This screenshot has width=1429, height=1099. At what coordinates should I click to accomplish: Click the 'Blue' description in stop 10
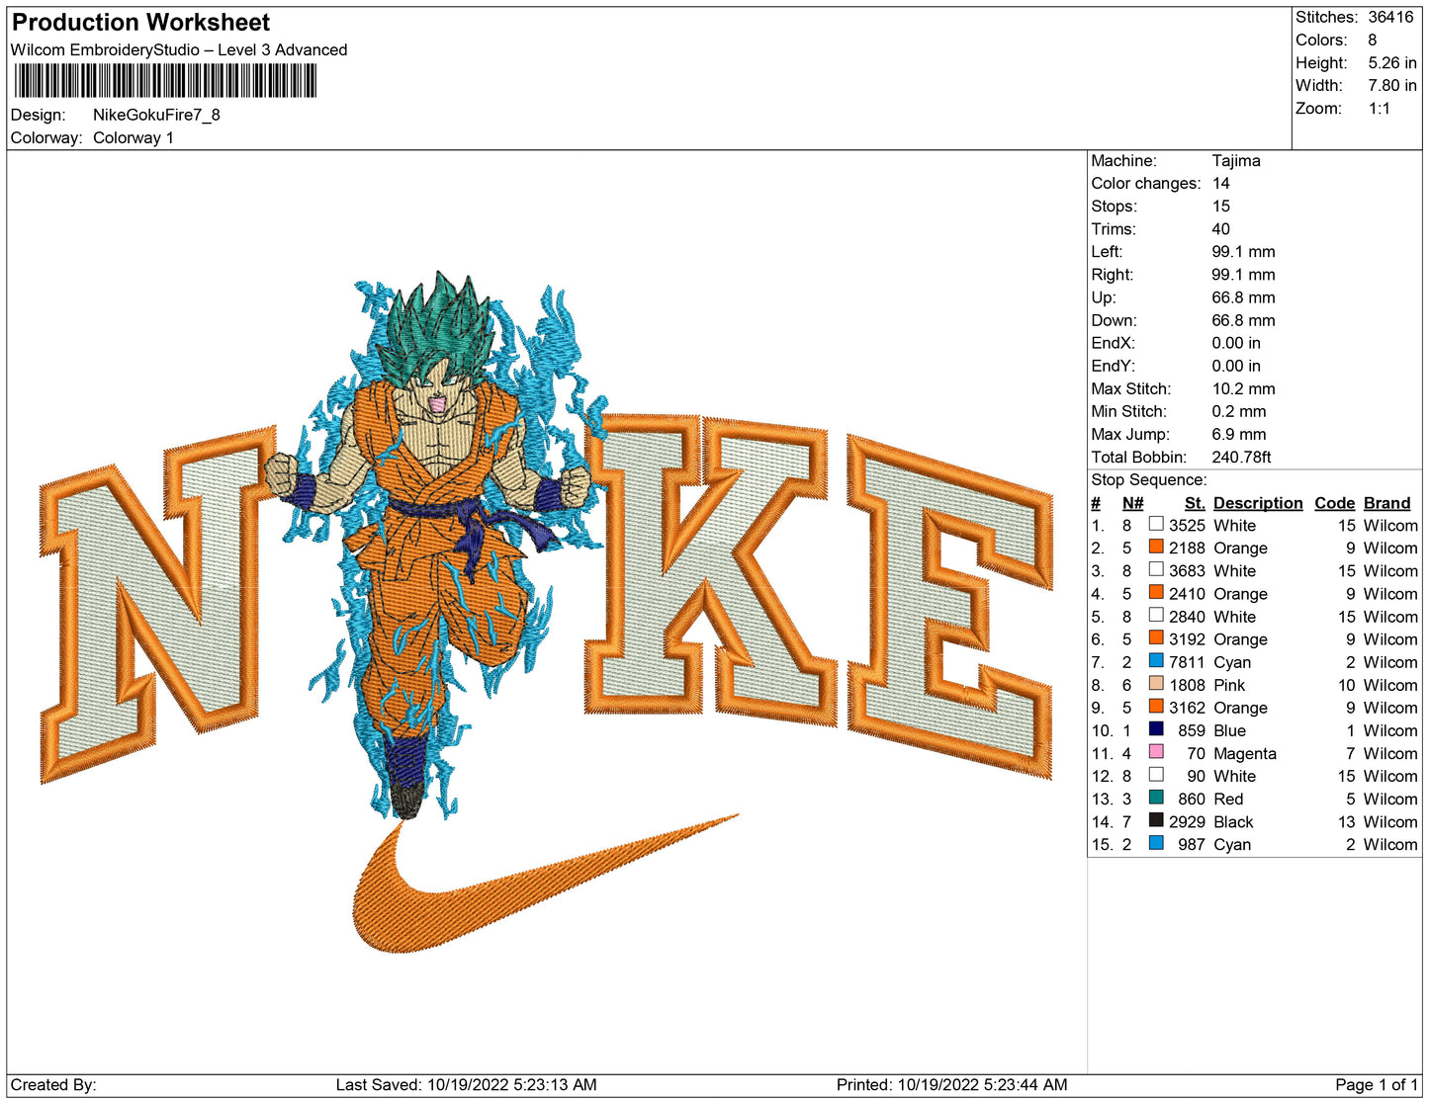(x=1229, y=730)
